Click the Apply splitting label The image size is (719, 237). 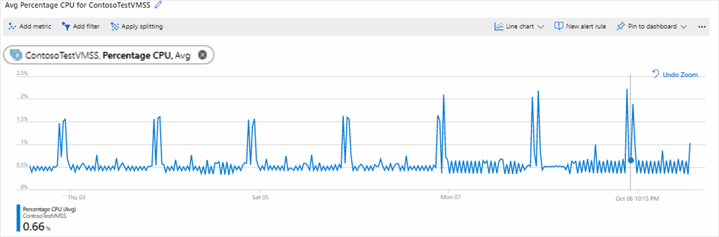coord(142,26)
